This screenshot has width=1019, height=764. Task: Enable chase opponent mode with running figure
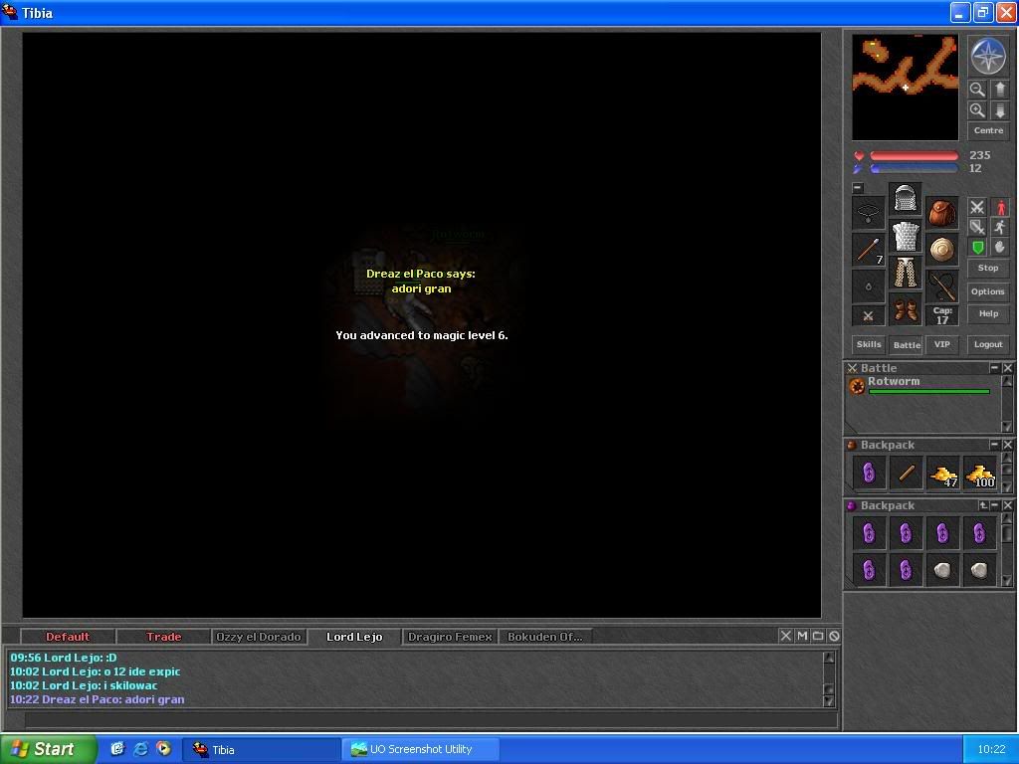click(1000, 228)
